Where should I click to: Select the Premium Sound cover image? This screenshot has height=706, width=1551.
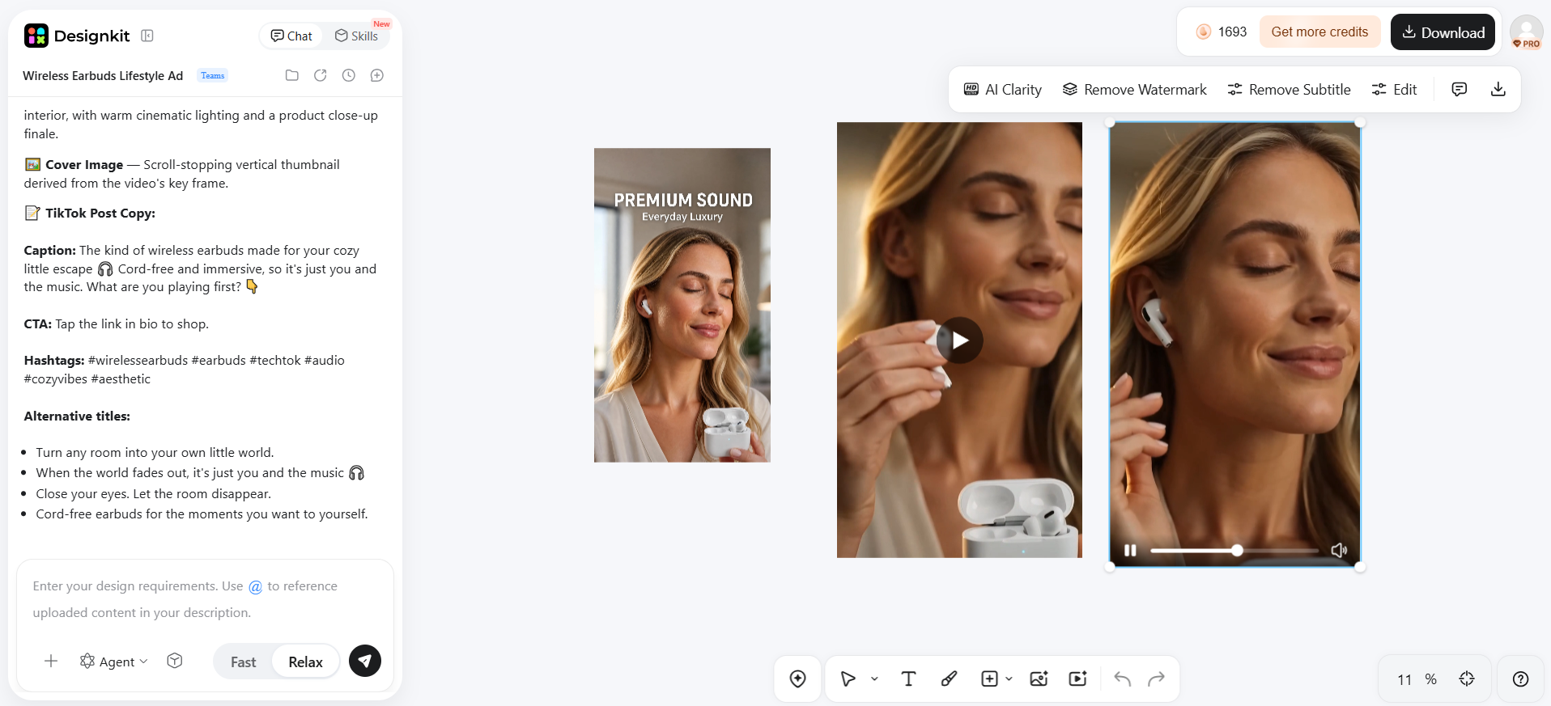682,305
